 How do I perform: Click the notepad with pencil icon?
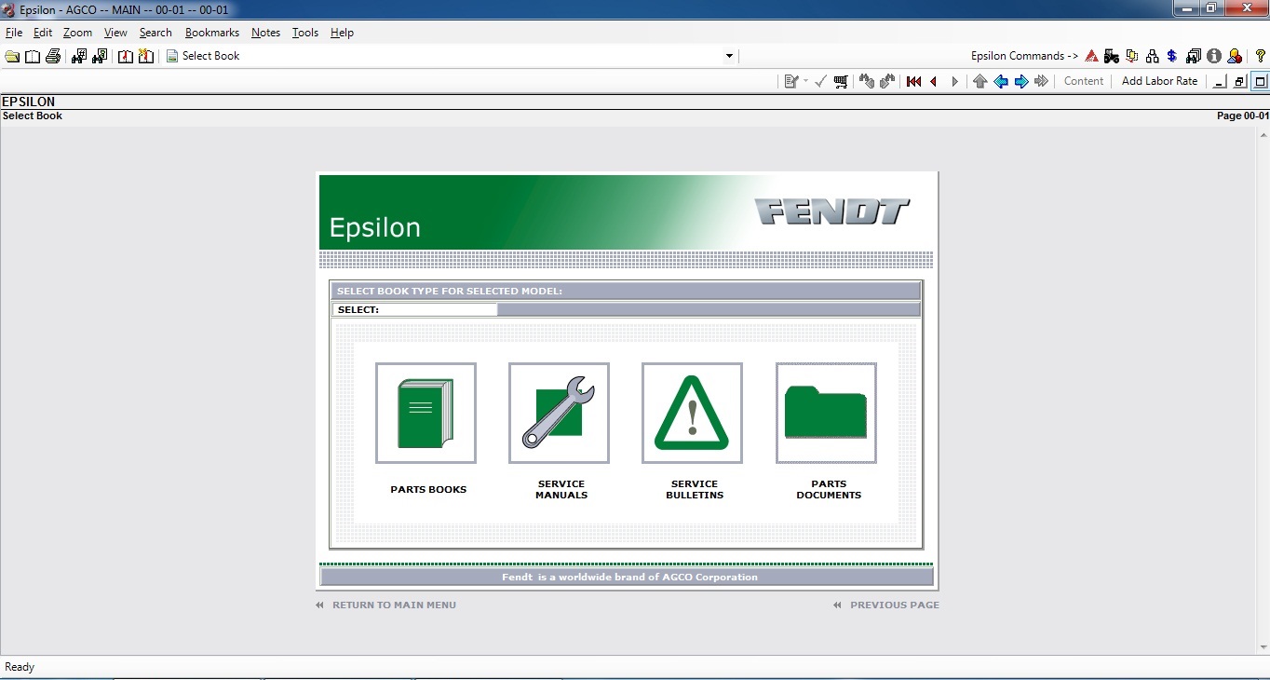[791, 81]
